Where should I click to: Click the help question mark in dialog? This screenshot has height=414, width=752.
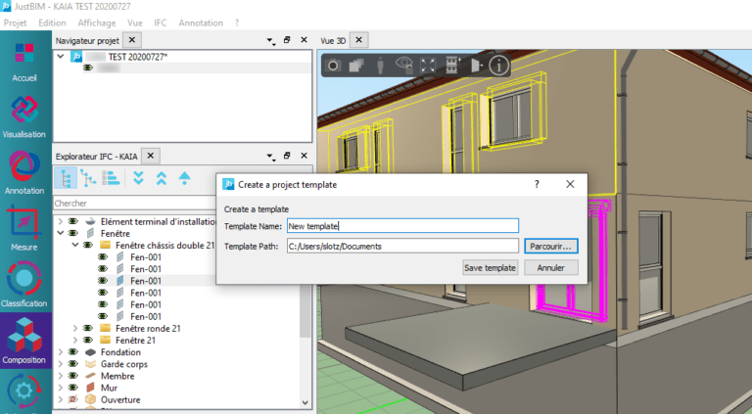[537, 184]
